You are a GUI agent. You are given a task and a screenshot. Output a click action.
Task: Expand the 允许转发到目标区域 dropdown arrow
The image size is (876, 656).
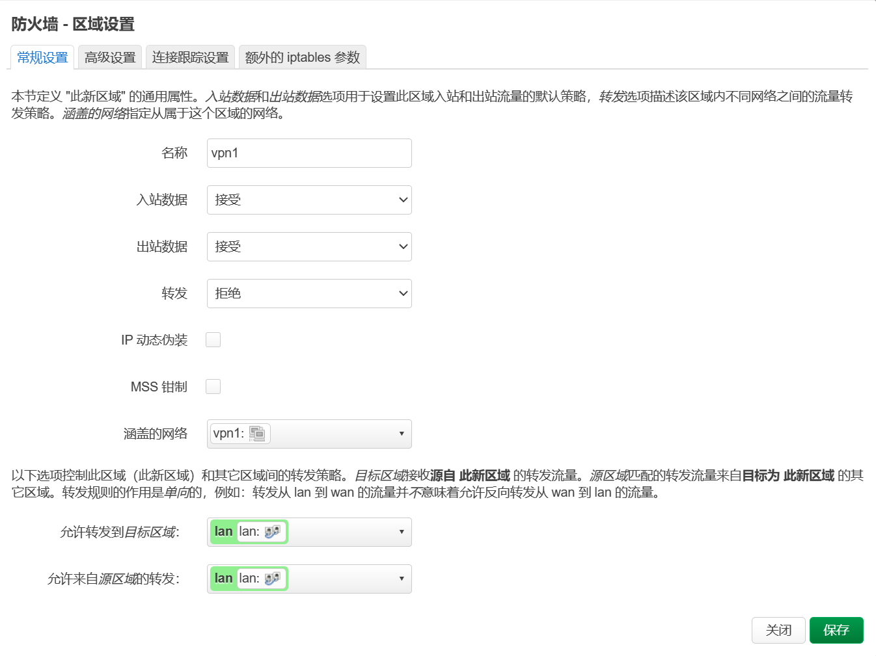coord(402,532)
